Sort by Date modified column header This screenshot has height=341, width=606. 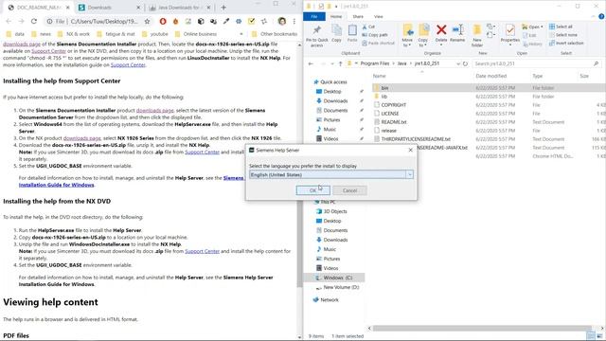(490, 76)
